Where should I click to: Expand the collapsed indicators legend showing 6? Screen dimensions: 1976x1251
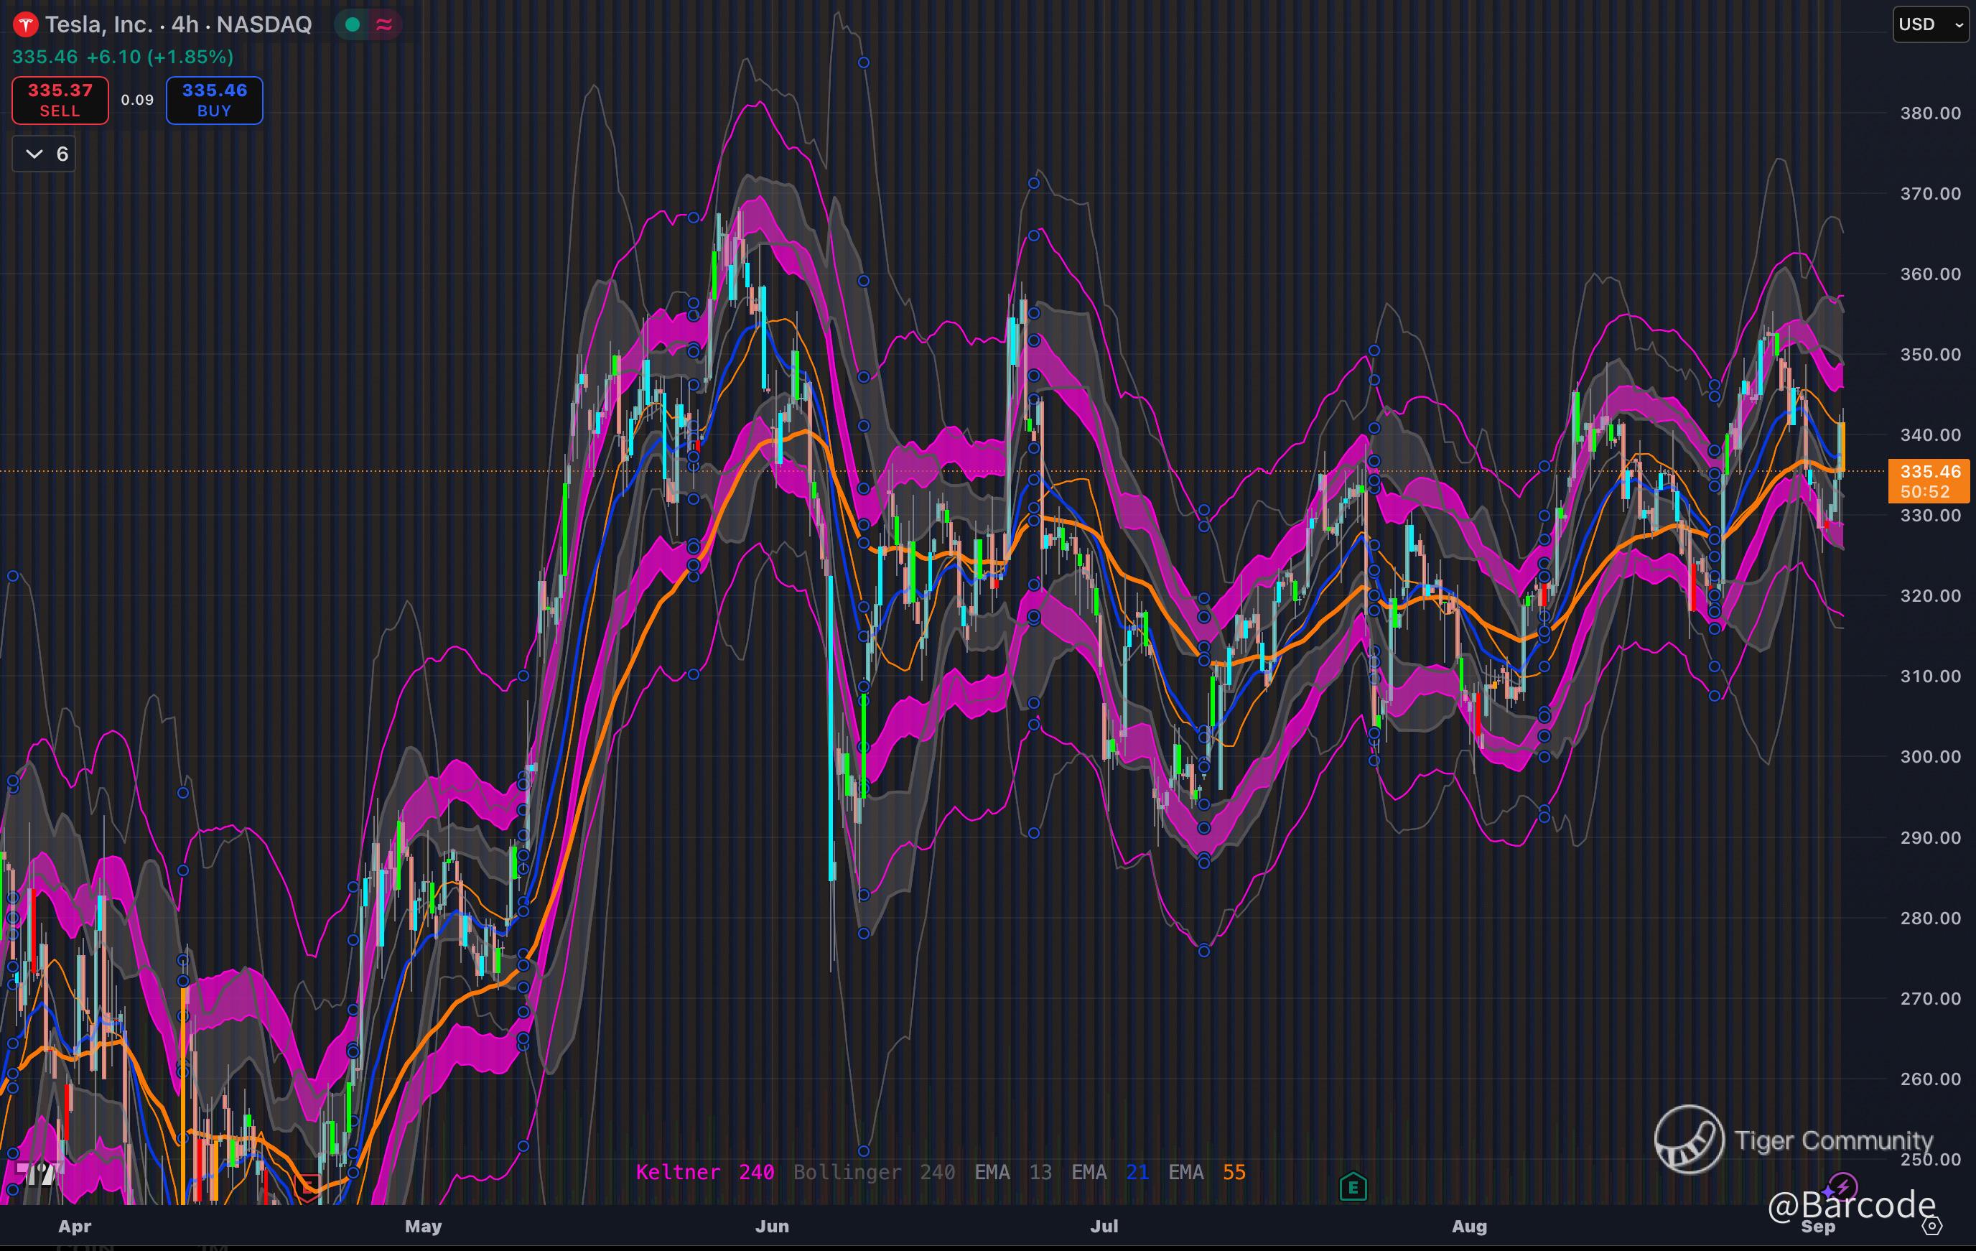point(45,154)
